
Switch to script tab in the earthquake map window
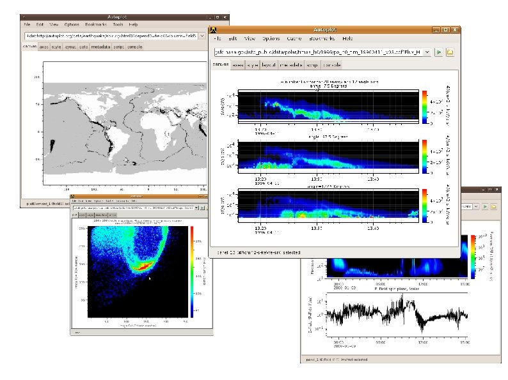coord(118,47)
